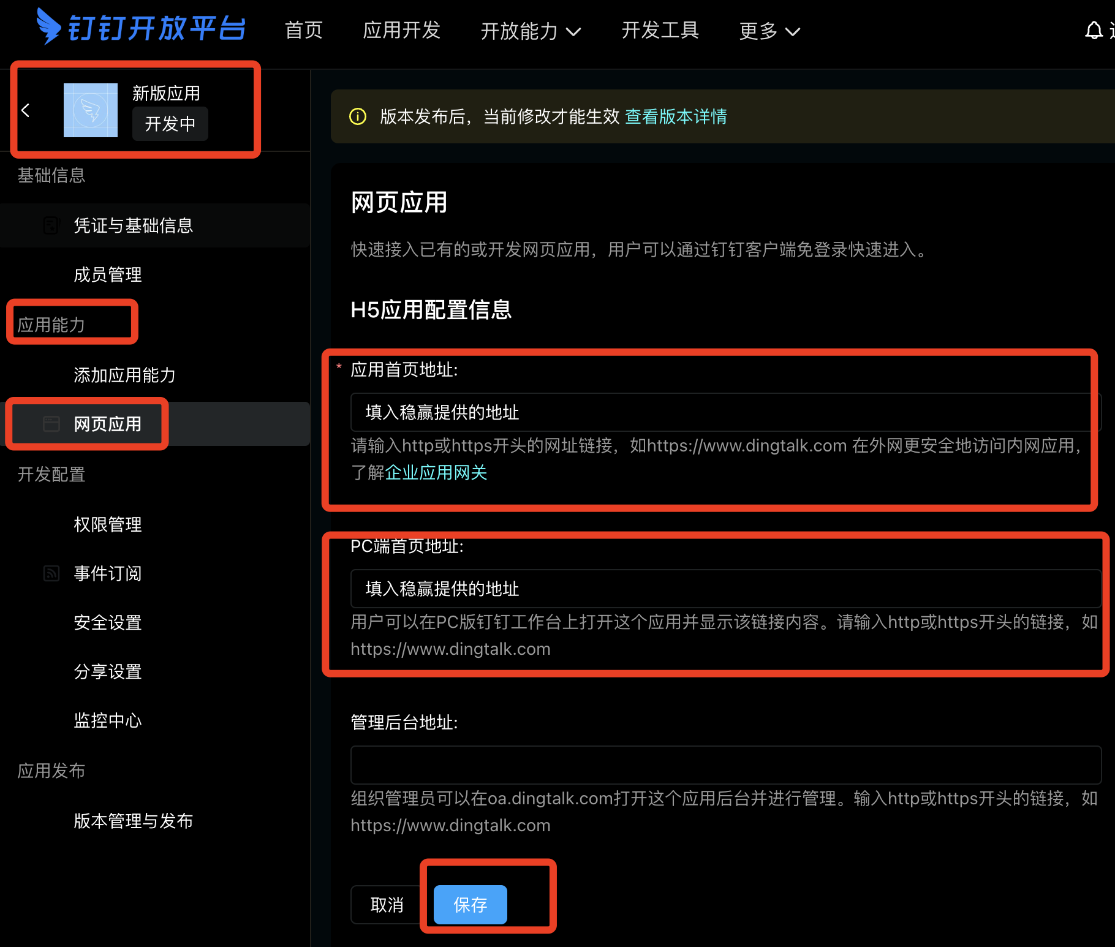Screen dimensions: 1115x947
Task: Click the 查看版本详情 link
Action: [676, 116]
